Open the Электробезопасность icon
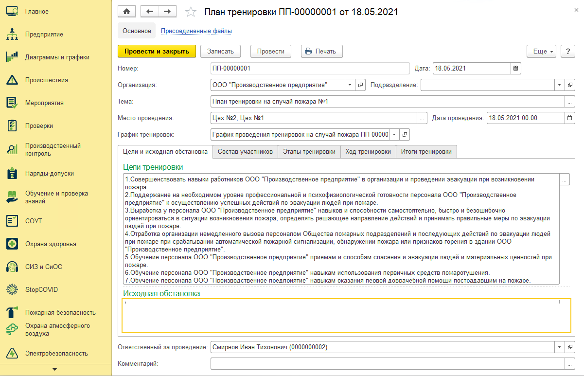 click(12, 354)
